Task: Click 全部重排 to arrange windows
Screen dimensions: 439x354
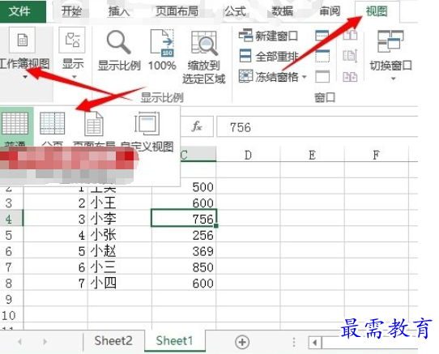Action: click(x=268, y=56)
